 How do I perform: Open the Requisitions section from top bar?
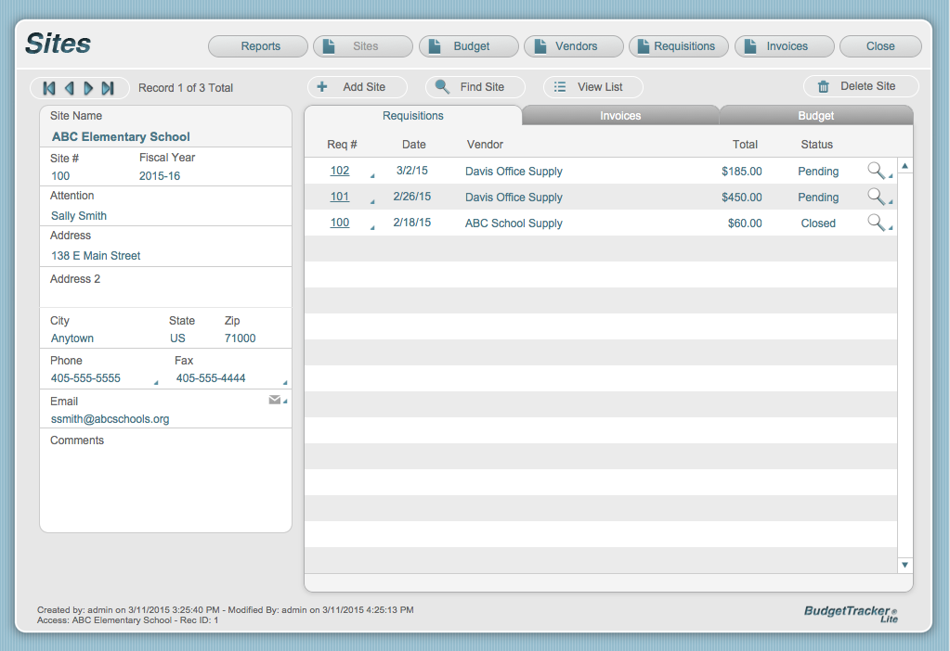pyautogui.click(x=679, y=46)
